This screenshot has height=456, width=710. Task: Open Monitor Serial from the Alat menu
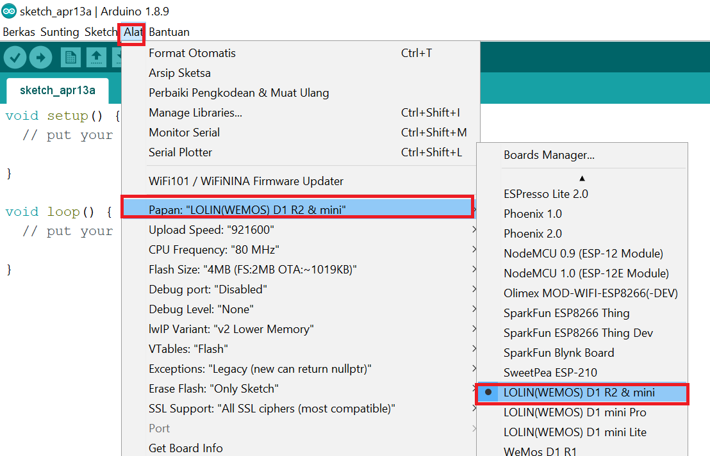pos(184,133)
